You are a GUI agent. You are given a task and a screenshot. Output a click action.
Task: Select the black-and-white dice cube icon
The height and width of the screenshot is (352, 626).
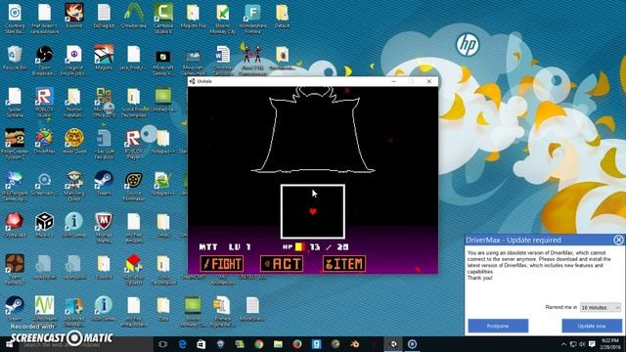tap(44, 224)
